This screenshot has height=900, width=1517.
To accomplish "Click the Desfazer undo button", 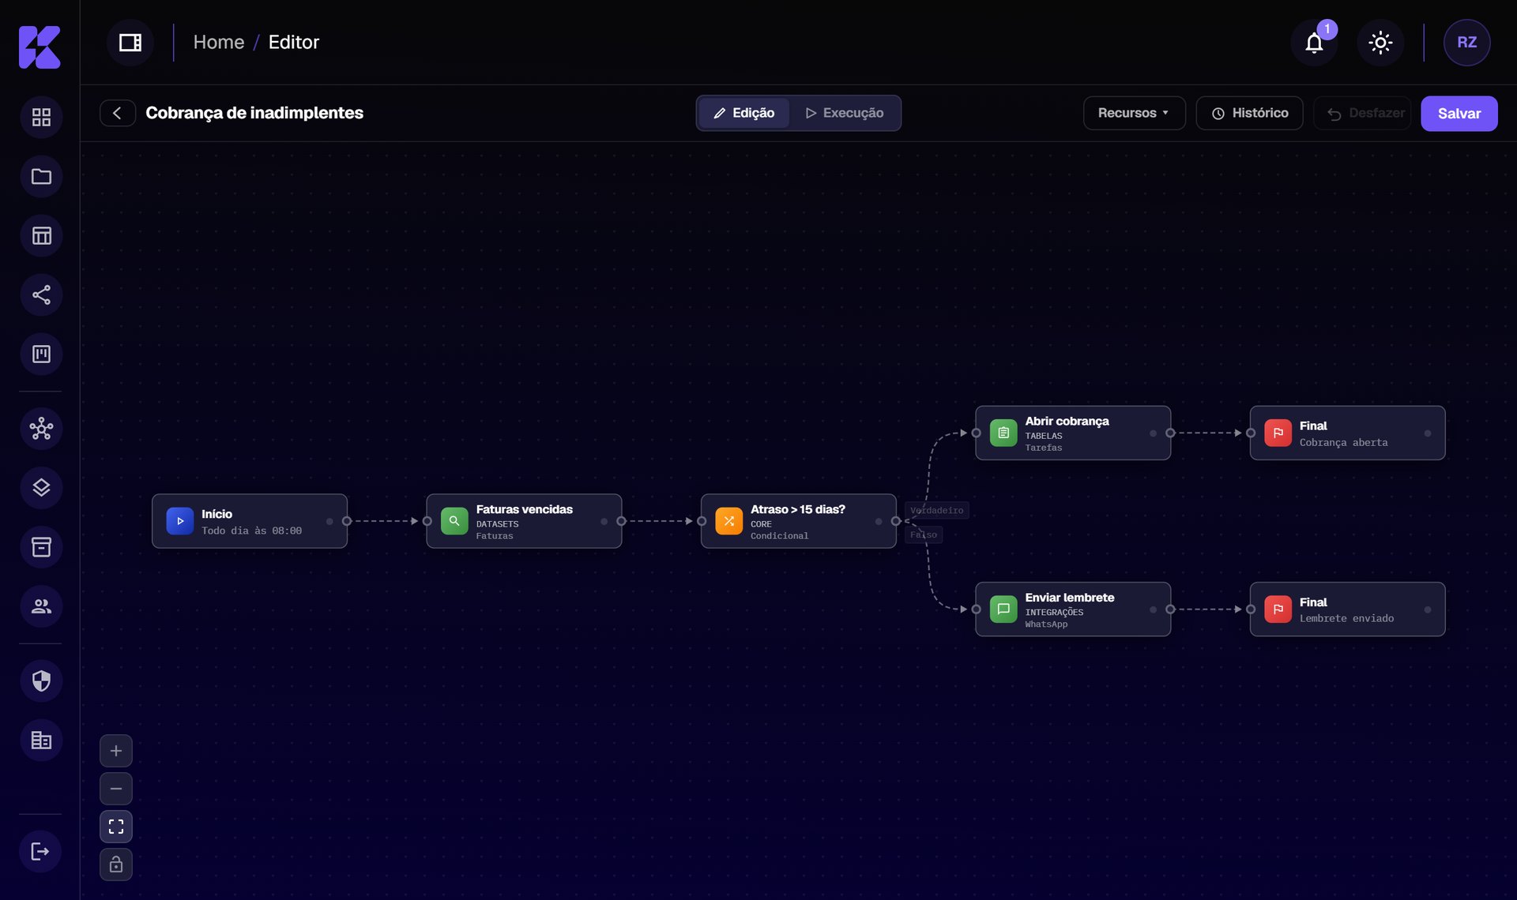I will click(x=1363, y=113).
